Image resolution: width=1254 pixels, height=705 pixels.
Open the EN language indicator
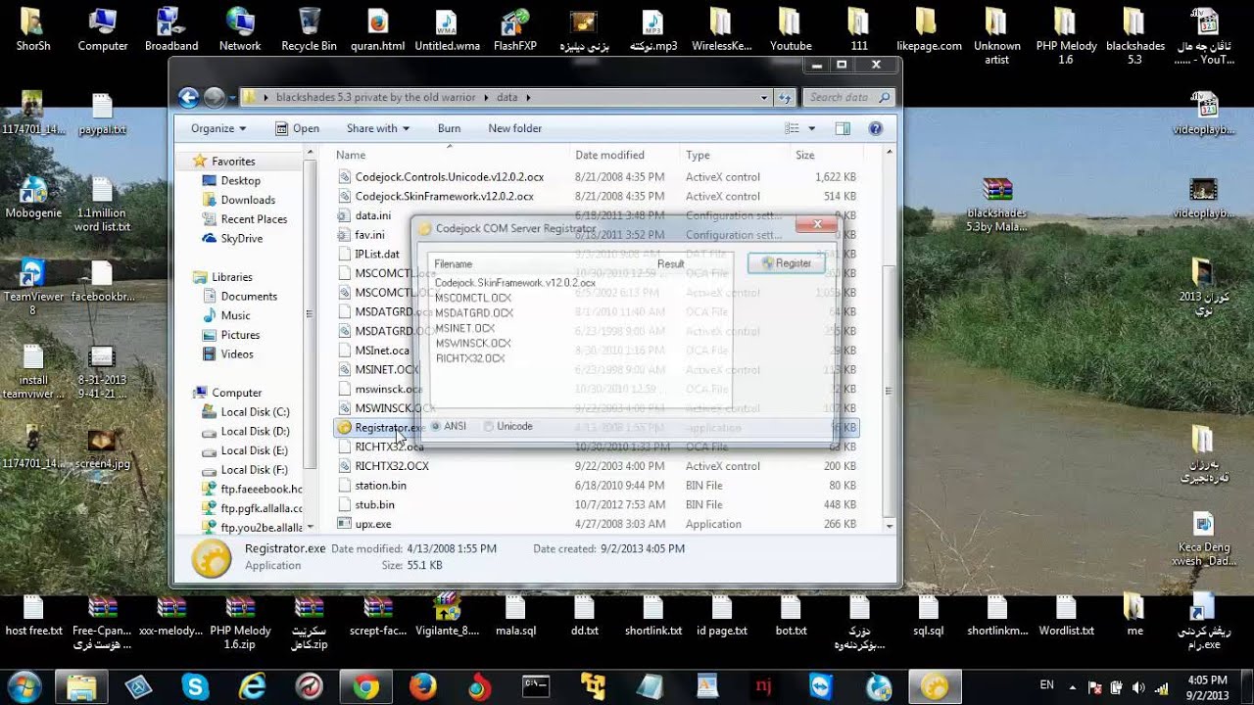(x=1046, y=685)
